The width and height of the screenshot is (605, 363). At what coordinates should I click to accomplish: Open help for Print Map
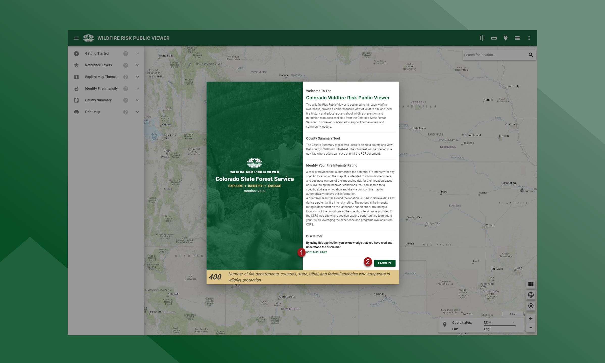pyautogui.click(x=125, y=112)
